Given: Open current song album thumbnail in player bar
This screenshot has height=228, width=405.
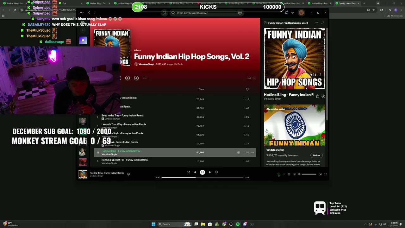Looking at the screenshot, I should [x=83, y=174].
